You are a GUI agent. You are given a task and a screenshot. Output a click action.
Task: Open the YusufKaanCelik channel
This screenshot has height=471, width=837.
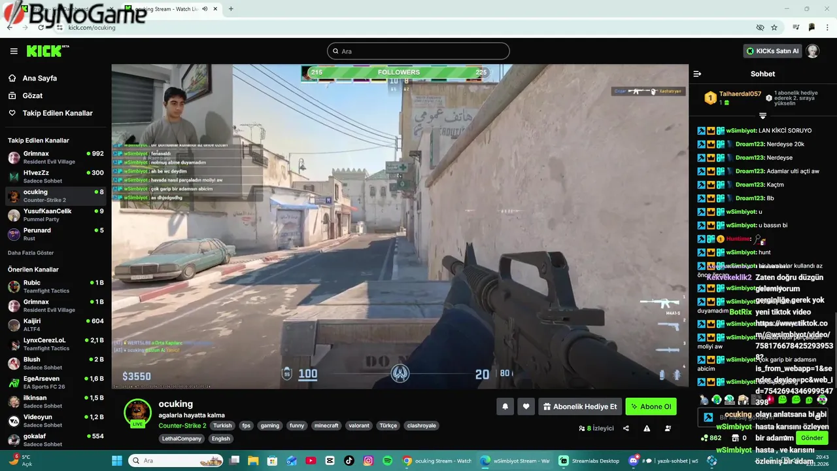[56, 215]
